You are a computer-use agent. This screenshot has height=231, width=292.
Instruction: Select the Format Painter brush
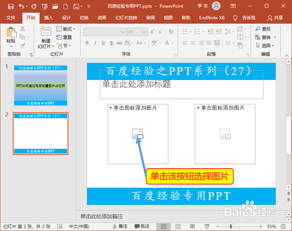23,45
